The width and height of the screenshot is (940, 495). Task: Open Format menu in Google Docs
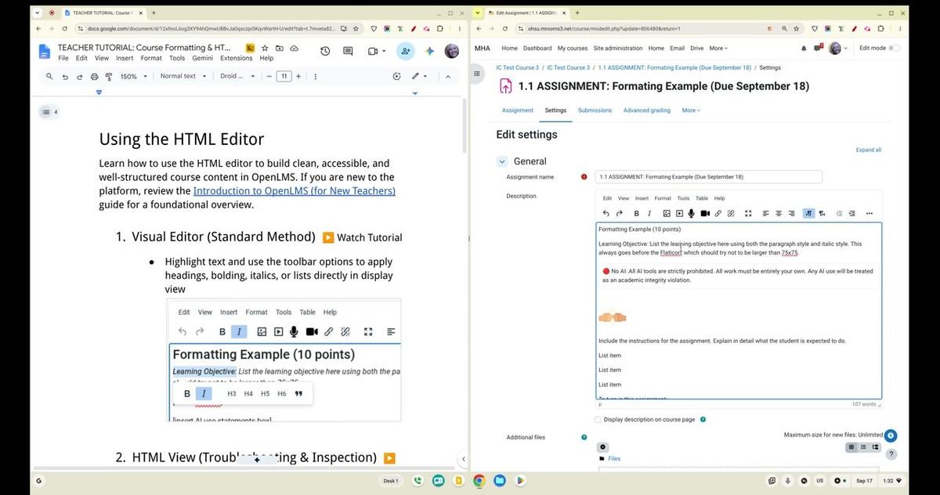(x=151, y=58)
